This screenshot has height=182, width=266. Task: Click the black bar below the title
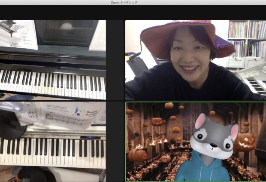[x=133, y=12]
